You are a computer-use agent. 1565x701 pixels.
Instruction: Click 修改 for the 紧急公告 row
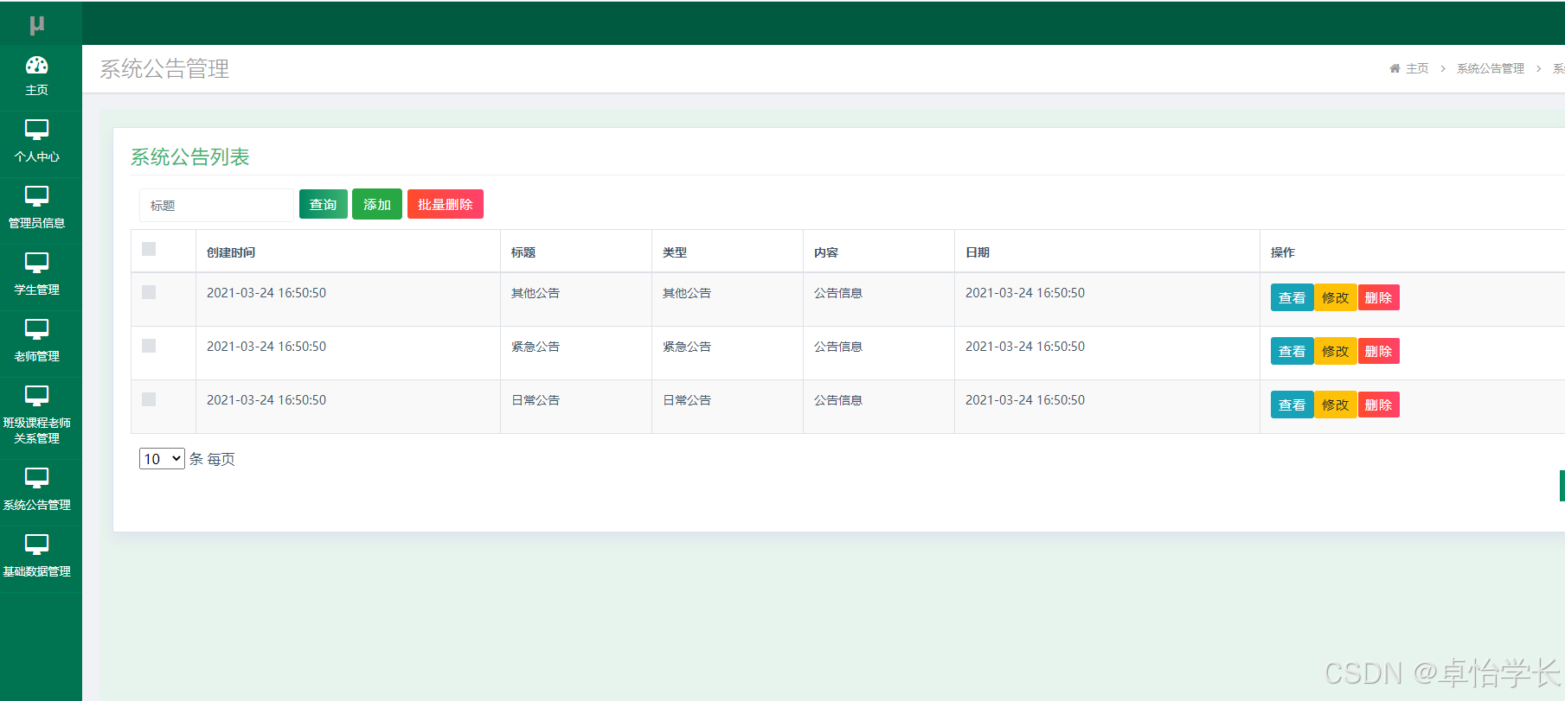[1335, 352]
